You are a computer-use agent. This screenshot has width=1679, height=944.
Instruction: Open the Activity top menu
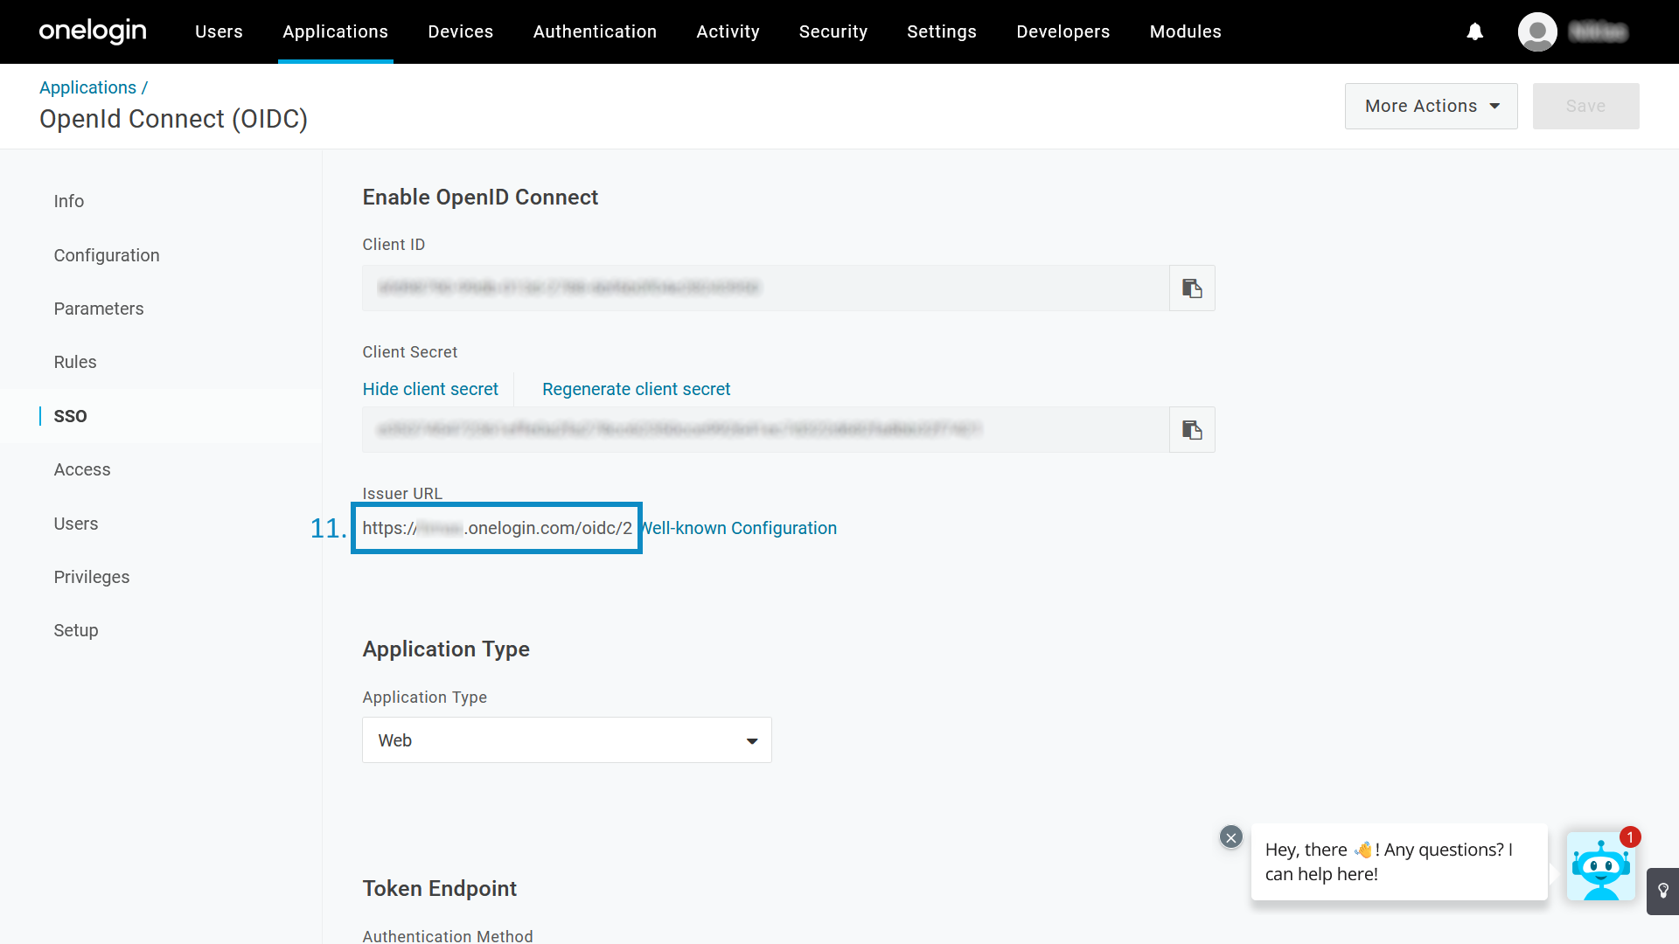[x=728, y=31]
